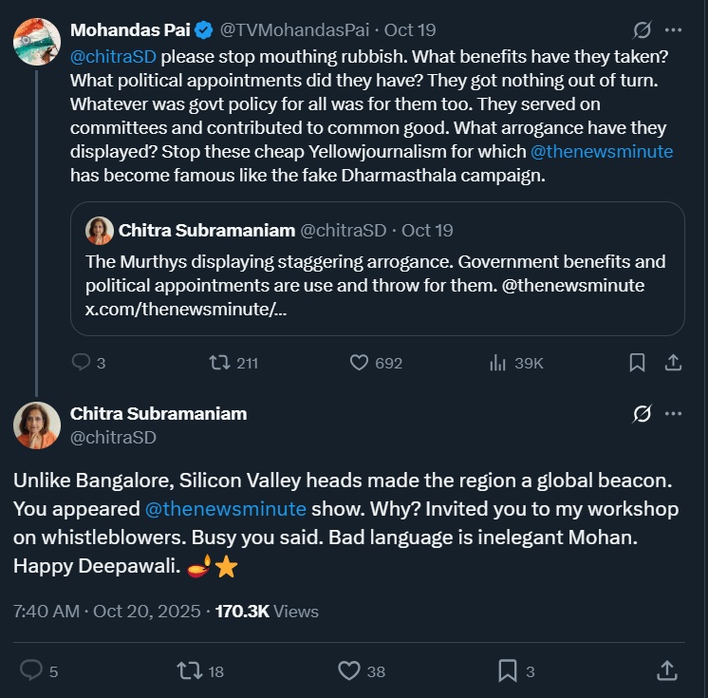Open the @thenewsminute mention in Chitra's reply

[226, 509]
